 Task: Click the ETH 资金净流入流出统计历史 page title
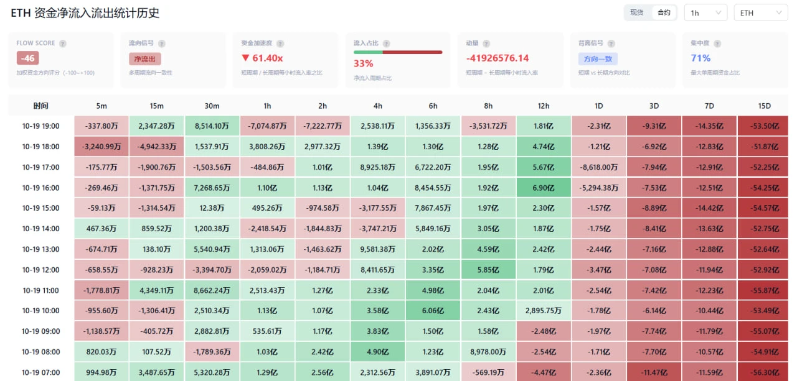coord(85,12)
